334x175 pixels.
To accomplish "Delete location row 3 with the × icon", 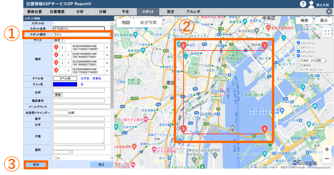I will [x=107, y=63].
